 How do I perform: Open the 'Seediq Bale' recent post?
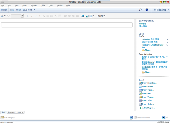tap(154, 68)
